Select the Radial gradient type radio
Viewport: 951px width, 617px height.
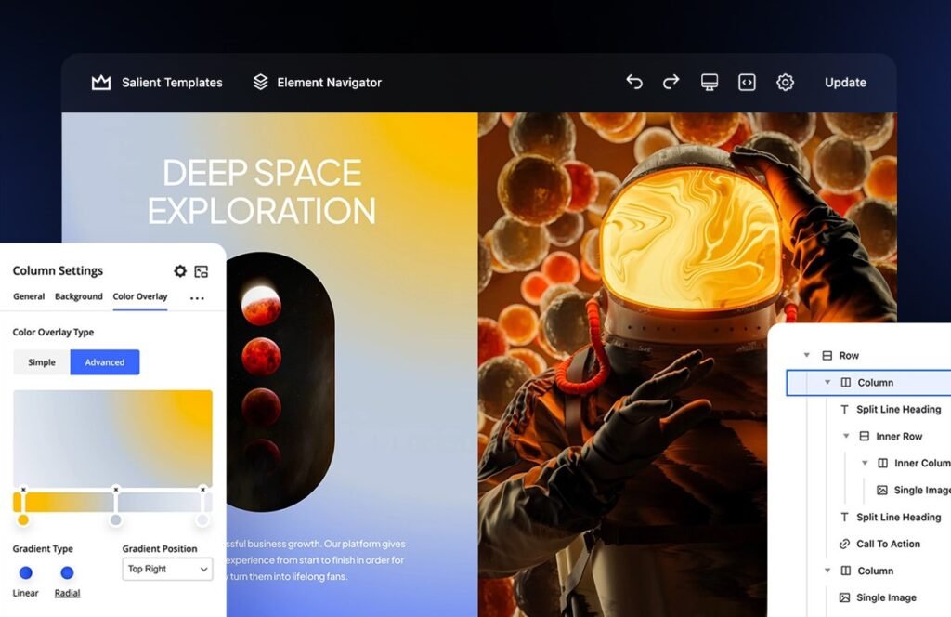pyautogui.click(x=67, y=573)
